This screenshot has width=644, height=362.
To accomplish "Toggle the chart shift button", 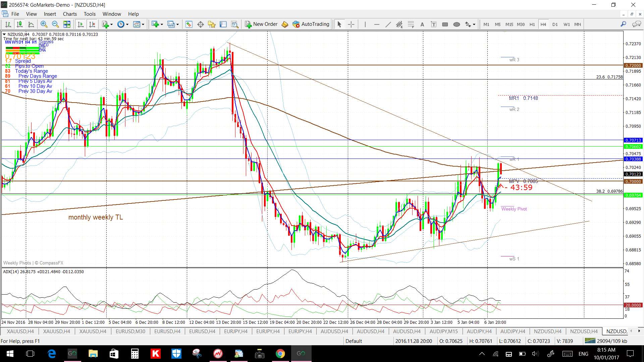I will point(92,24).
